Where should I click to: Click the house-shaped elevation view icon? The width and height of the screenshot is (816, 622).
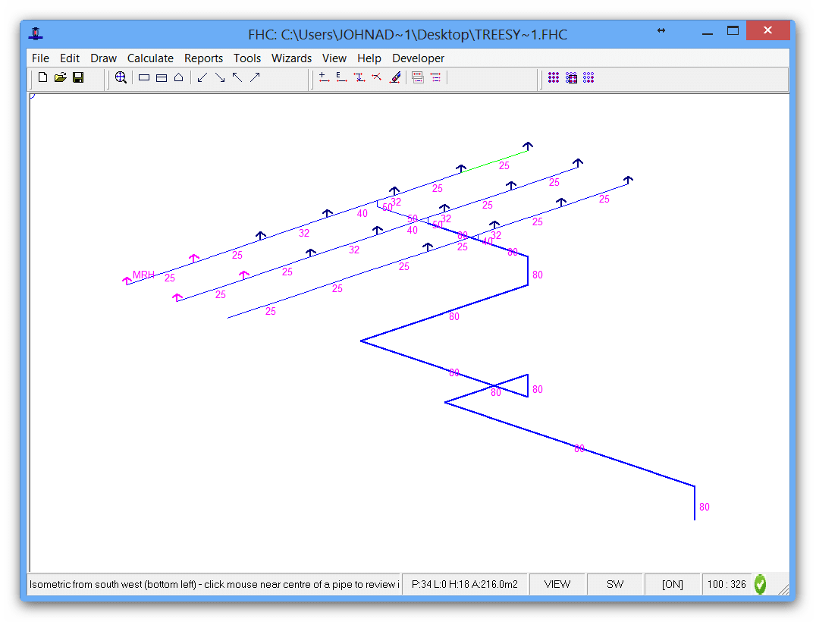[x=179, y=77]
